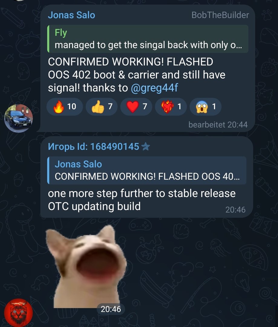The height and width of the screenshot is (327, 278).
Task: Open the screaming cat sticker
Action: [86, 266]
